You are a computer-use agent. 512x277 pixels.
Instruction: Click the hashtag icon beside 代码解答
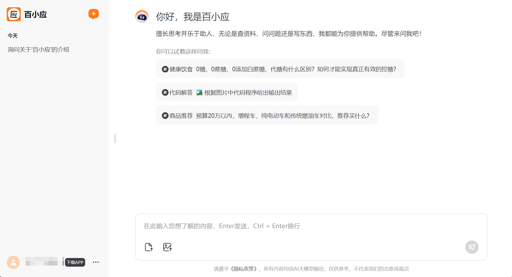[x=164, y=92]
